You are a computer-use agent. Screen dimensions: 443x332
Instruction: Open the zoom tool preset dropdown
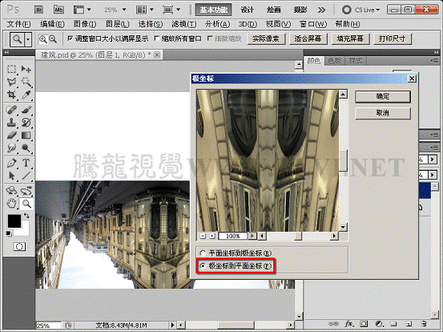(28, 39)
